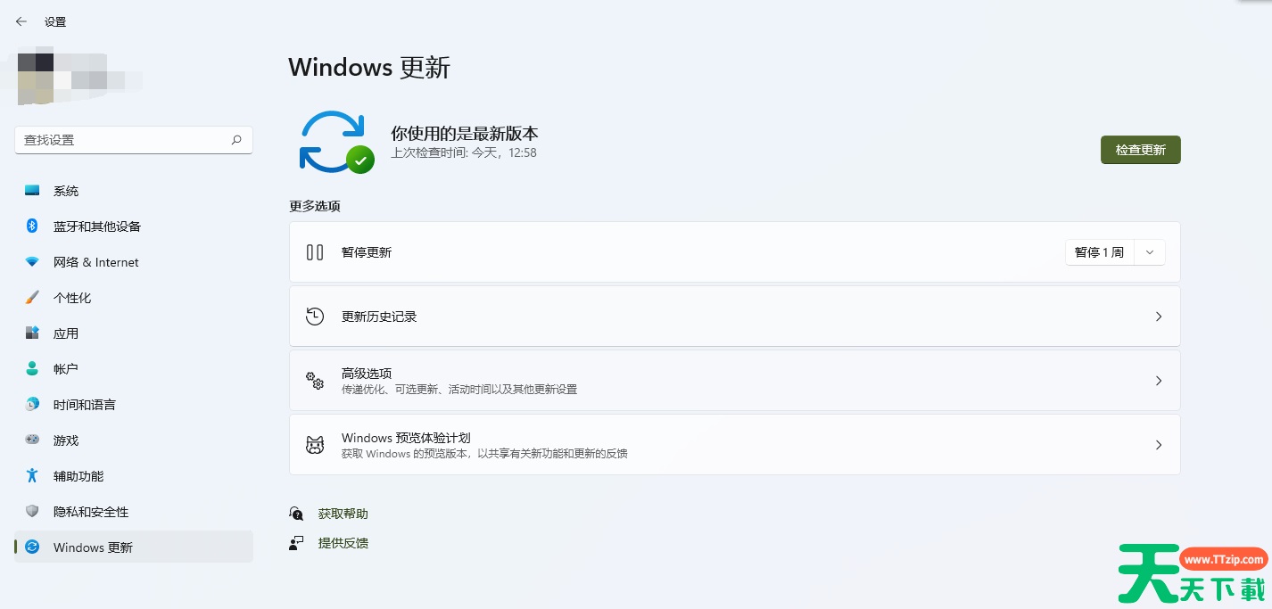Click the 设置 window title text
Screen dimensions: 1272x609
click(x=55, y=21)
